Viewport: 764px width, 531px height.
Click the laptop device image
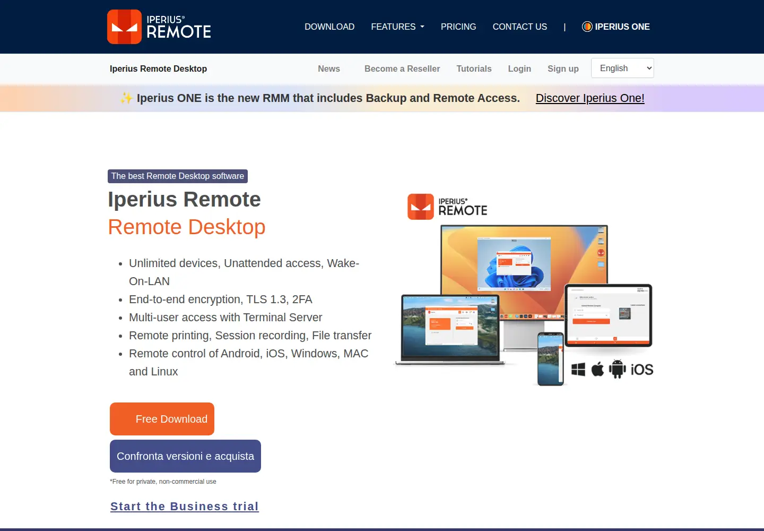point(450,330)
